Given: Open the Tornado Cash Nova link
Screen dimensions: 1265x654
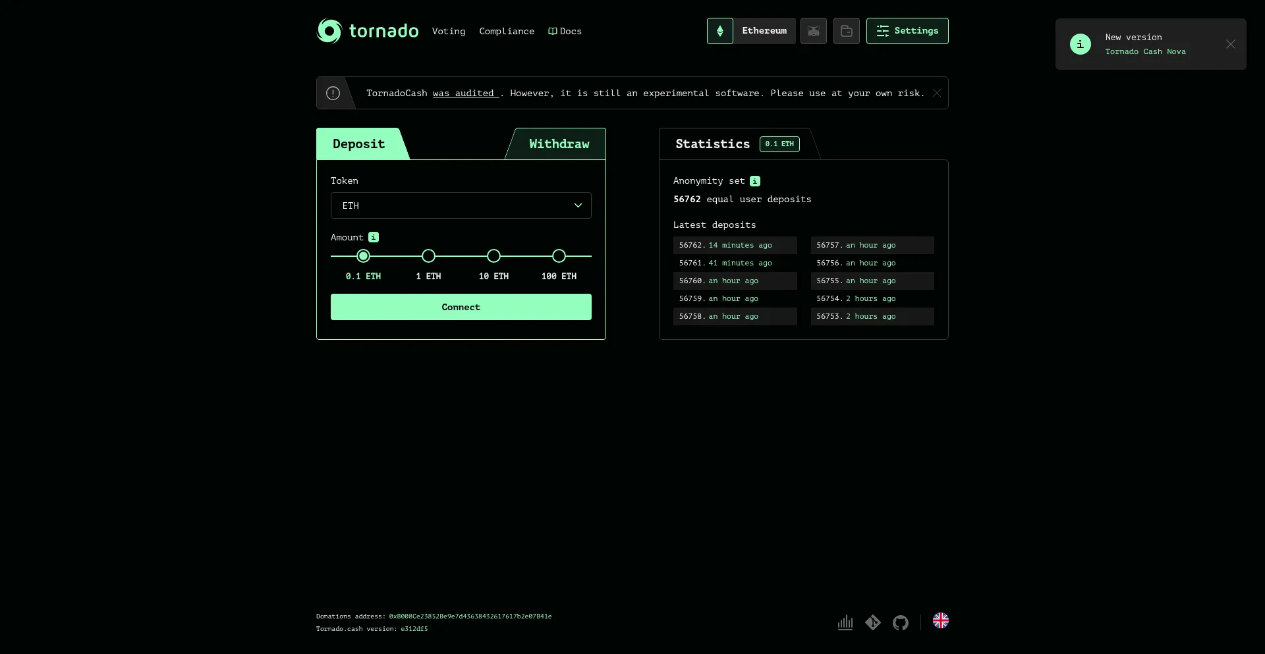Looking at the screenshot, I should [1146, 51].
